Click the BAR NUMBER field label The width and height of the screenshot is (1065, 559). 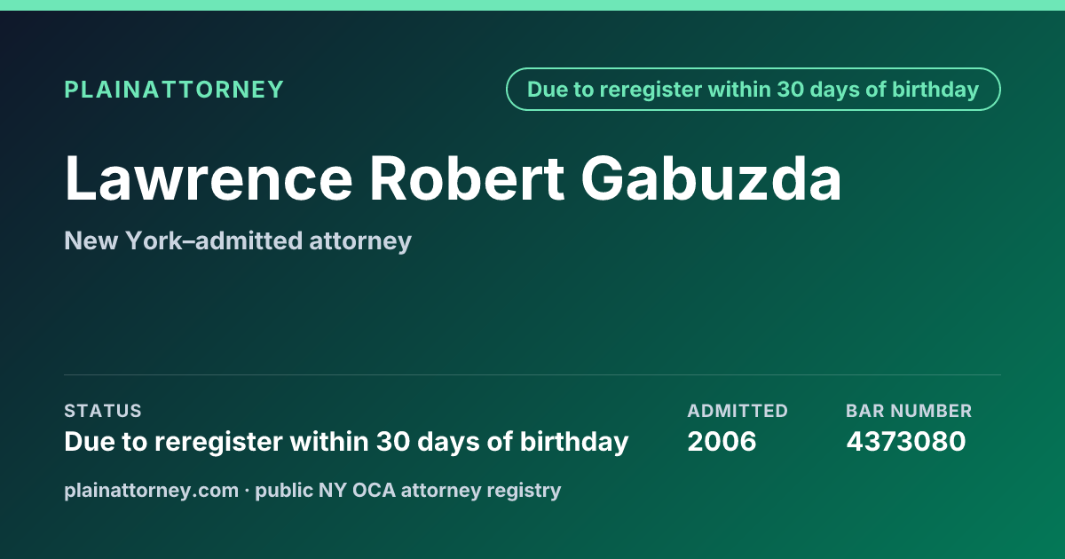tap(909, 411)
